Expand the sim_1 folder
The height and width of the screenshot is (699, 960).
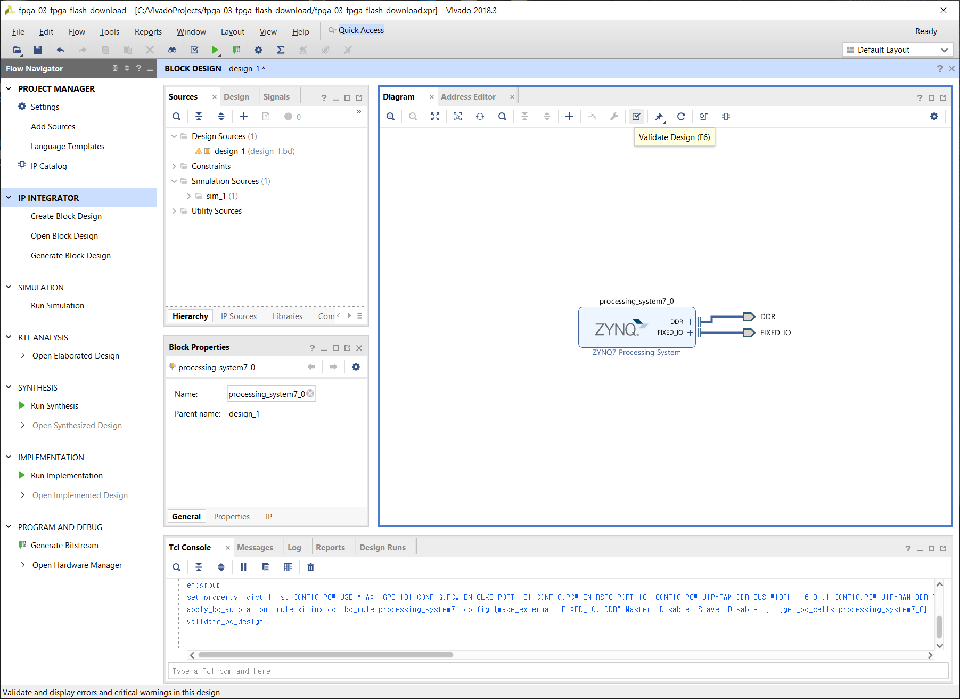tap(188, 196)
